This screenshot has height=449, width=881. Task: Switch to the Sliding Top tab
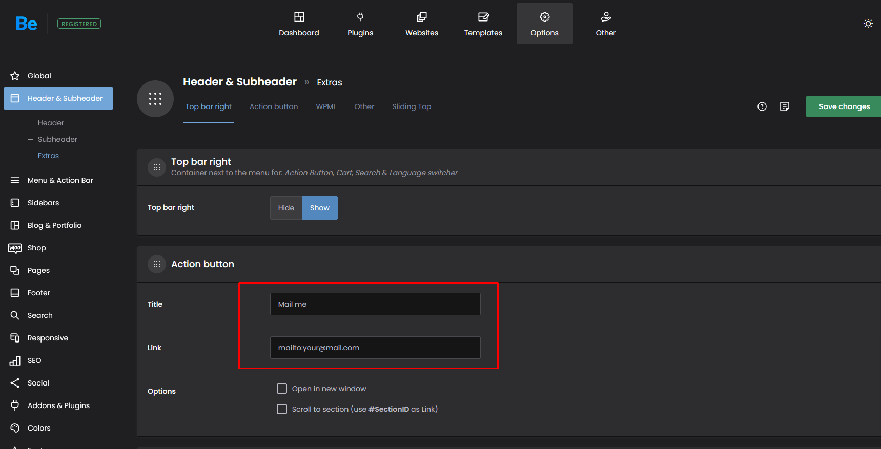point(412,106)
